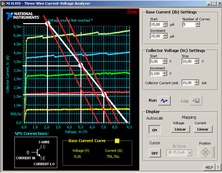This screenshot has height=173, width=222.
Task: Click the cursor Current value 756,70u
Action: click(x=113, y=157)
